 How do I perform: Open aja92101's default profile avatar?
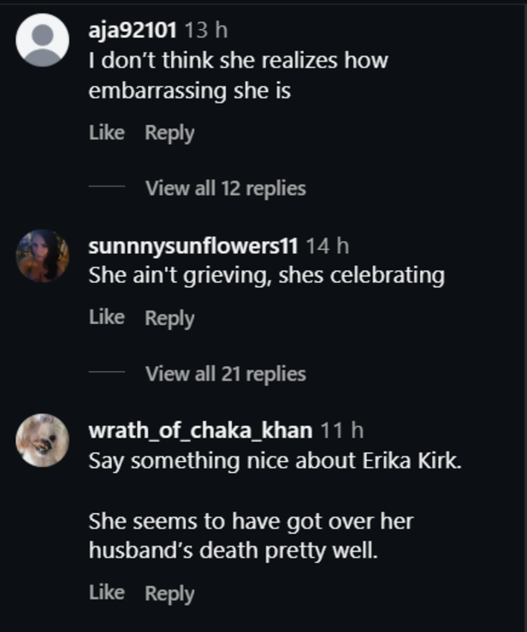click(x=43, y=40)
